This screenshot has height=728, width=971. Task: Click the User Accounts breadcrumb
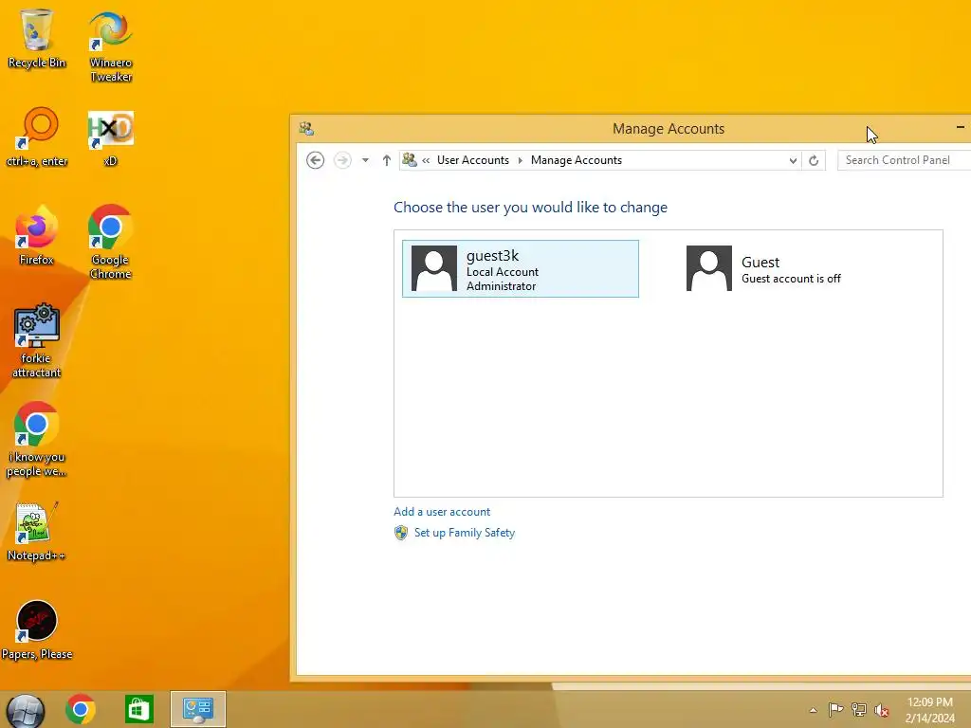pos(473,160)
